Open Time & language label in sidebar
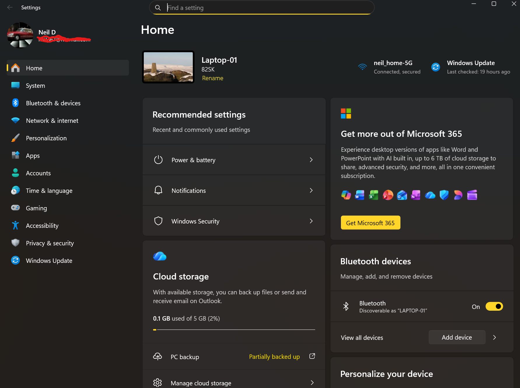Screen dimensions: 520x388 click(49, 190)
